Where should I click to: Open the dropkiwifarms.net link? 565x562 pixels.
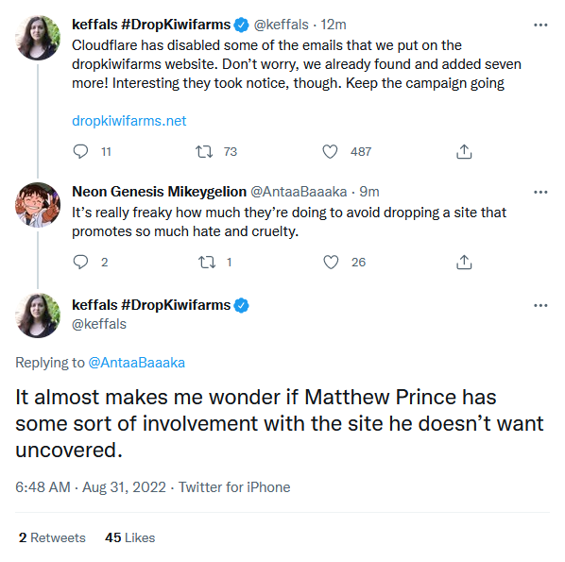[129, 121]
